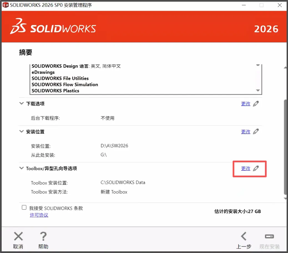Click 更改 link for 安装位置
This screenshot has width=288, height=253.
coord(246,132)
